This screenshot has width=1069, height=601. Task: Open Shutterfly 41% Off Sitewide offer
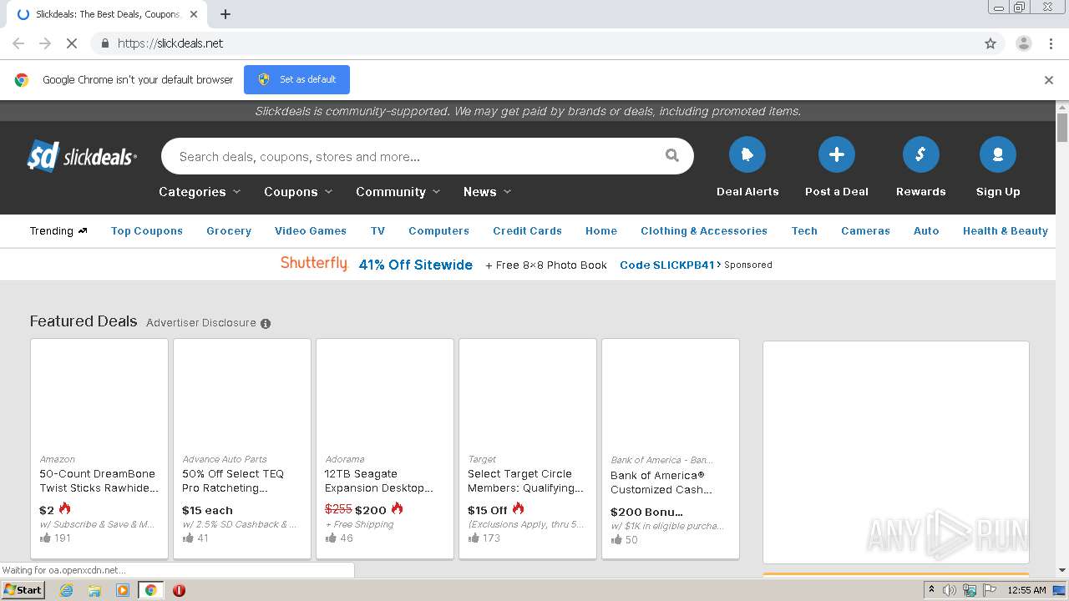point(415,265)
